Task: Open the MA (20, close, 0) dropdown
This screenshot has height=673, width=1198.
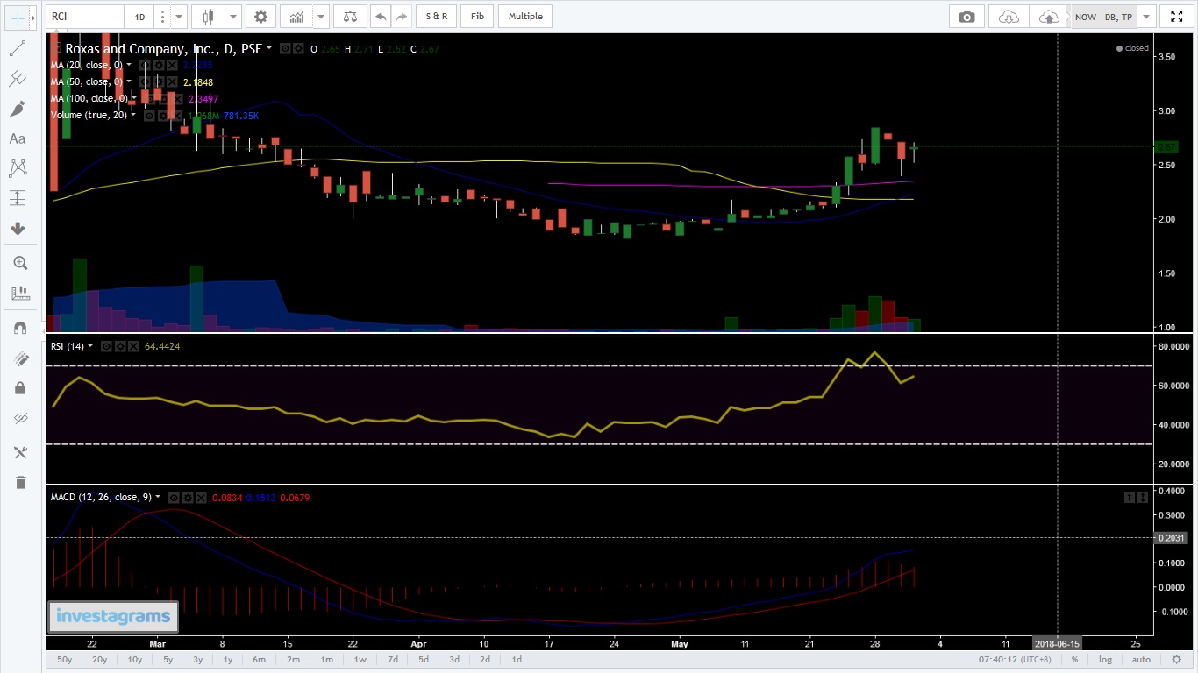Action: click(129, 65)
